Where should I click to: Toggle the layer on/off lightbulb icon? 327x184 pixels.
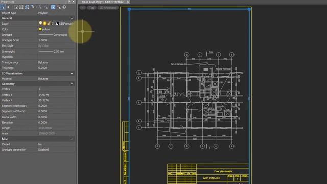[x=40, y=24]
